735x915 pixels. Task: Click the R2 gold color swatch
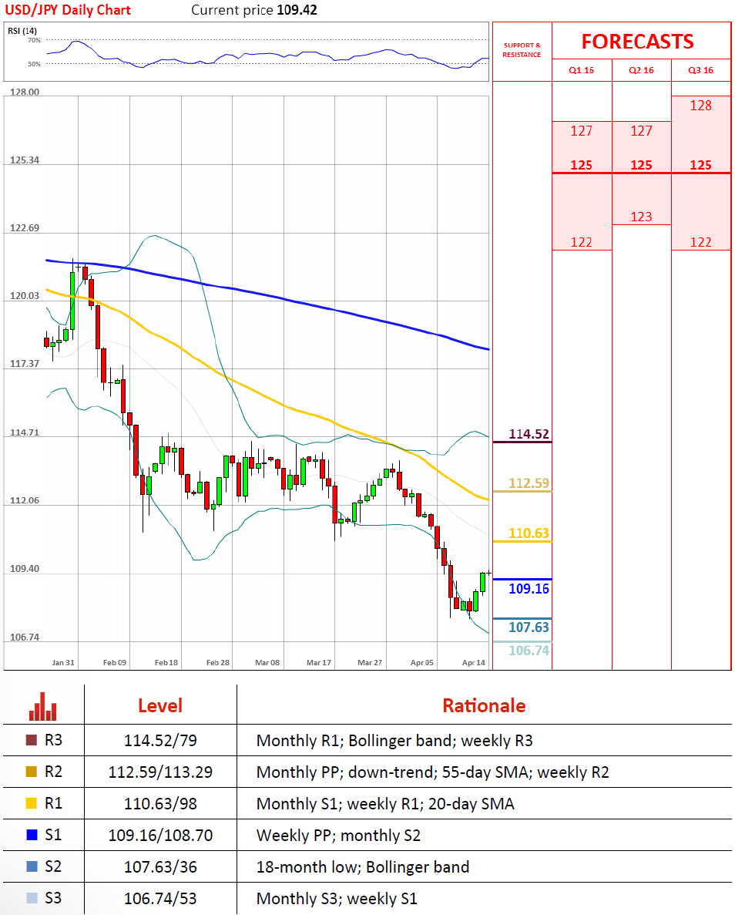point(32,772)
